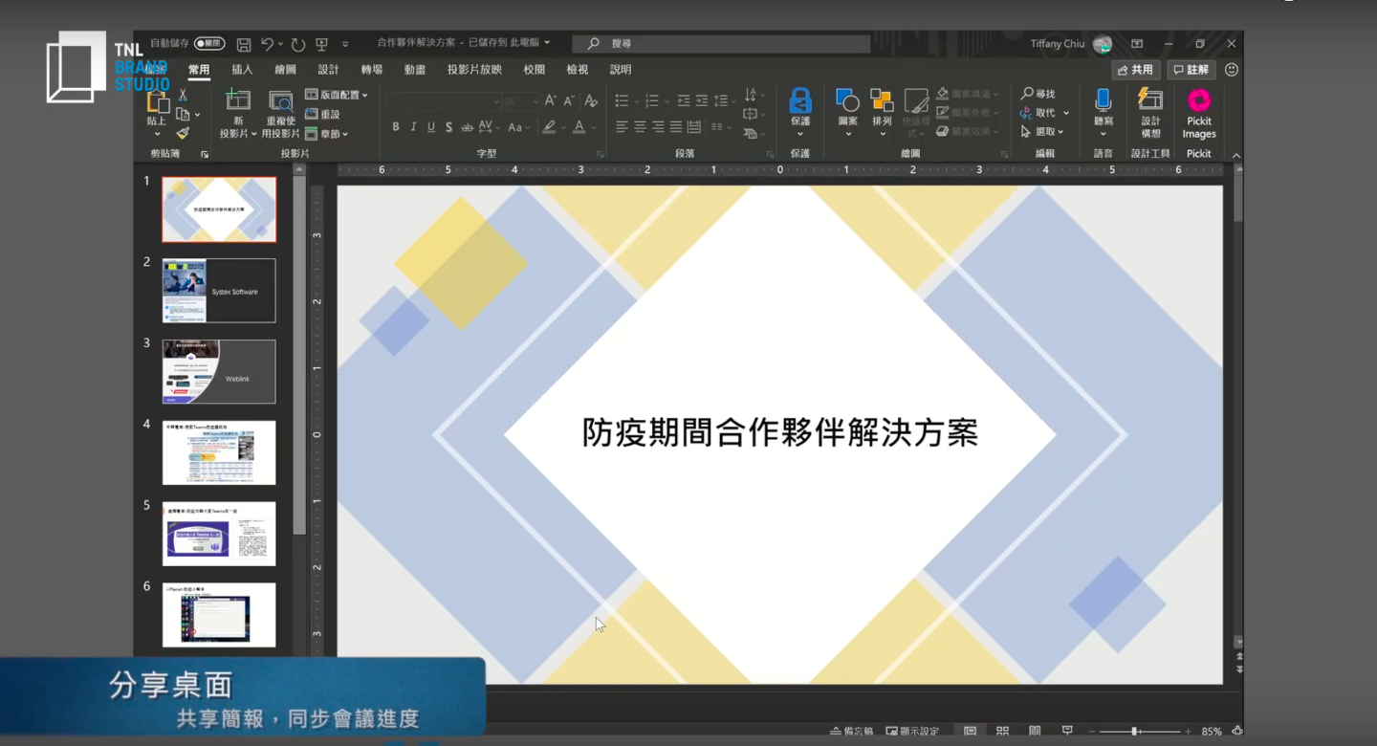
Task: Select the Systex Software slide 2 thumbnail
Action: coord(219,291)
